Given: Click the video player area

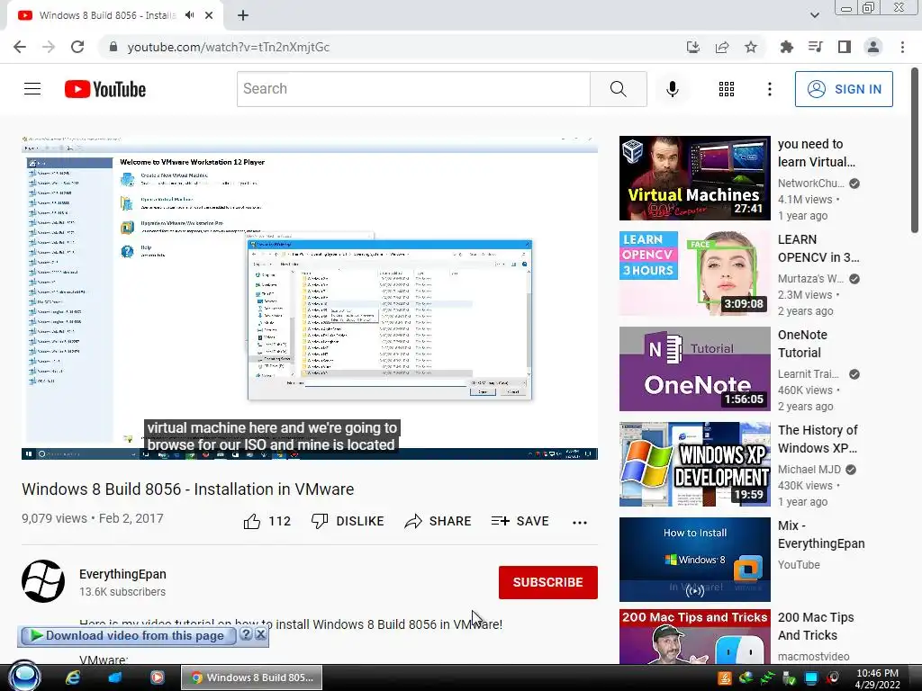Looking at the screenshot, I should click(x=310, y=298).
